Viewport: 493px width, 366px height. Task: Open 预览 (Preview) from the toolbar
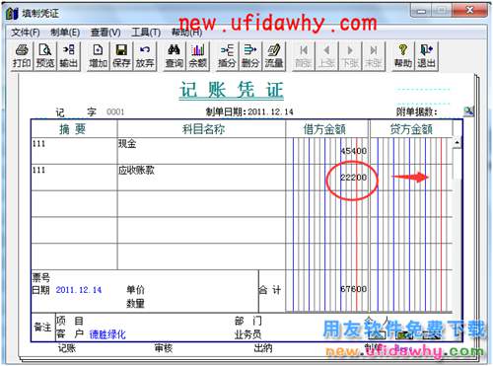pos(45,56)
